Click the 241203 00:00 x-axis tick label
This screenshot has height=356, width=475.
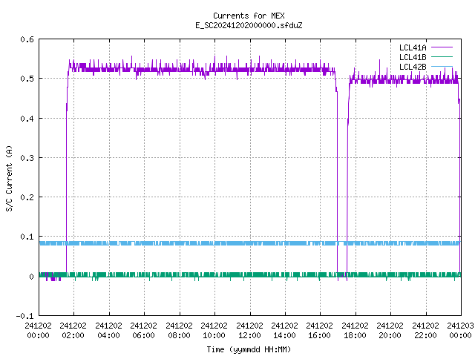(x=460, y=331)
